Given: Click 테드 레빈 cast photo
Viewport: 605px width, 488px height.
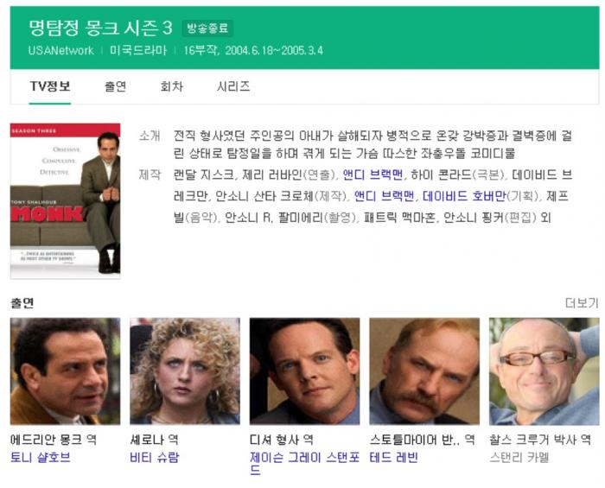Looking at the screenshot, I should [424, 371].
